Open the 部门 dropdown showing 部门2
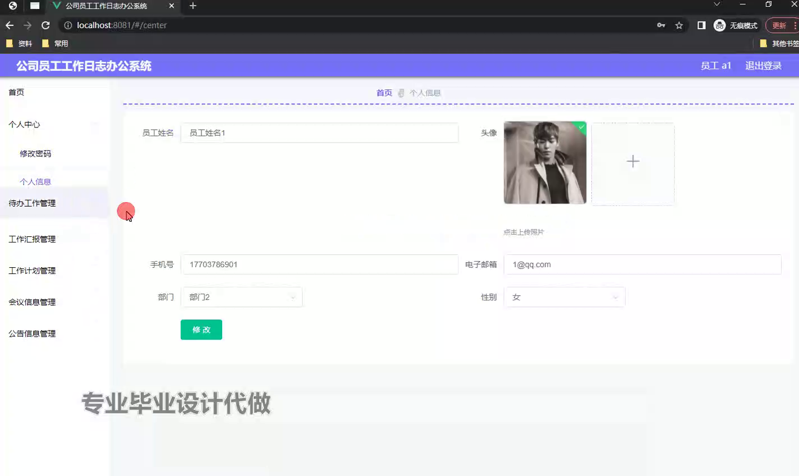Screen dimensions: 799x476 [241, 297]
